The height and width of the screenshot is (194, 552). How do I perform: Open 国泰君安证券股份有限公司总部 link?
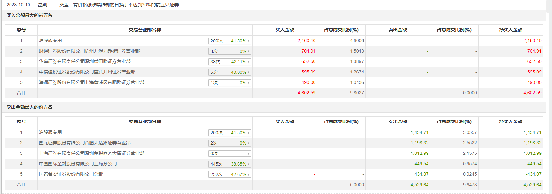[71, 174]
